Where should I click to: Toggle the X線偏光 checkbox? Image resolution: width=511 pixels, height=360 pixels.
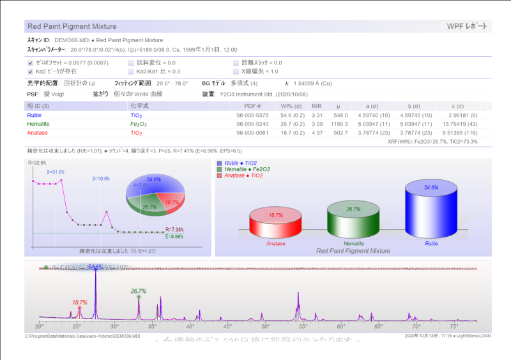[x=236, y=71]
